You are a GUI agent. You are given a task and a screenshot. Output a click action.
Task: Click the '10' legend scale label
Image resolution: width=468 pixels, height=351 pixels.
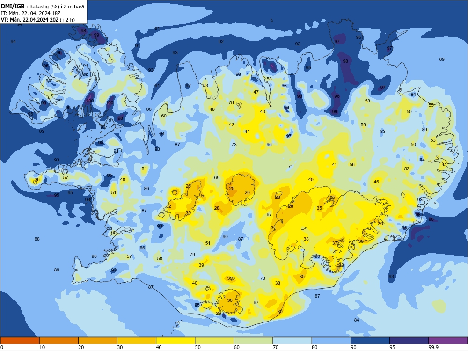pyautogui.click(x=42, y=347)
